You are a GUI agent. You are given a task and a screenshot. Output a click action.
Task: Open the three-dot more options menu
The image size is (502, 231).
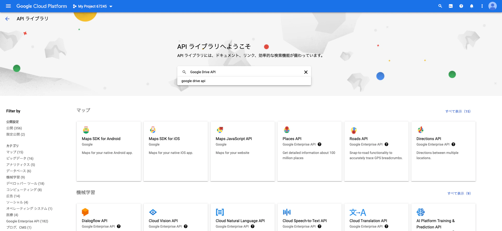tap(482, 6)
